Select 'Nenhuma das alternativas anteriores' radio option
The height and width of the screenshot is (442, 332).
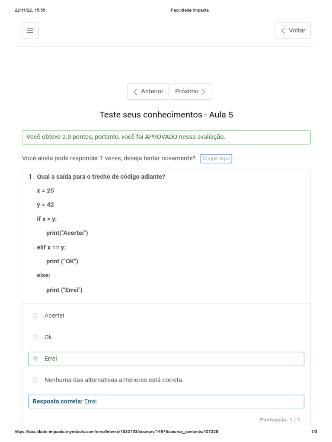click(35, 380)
